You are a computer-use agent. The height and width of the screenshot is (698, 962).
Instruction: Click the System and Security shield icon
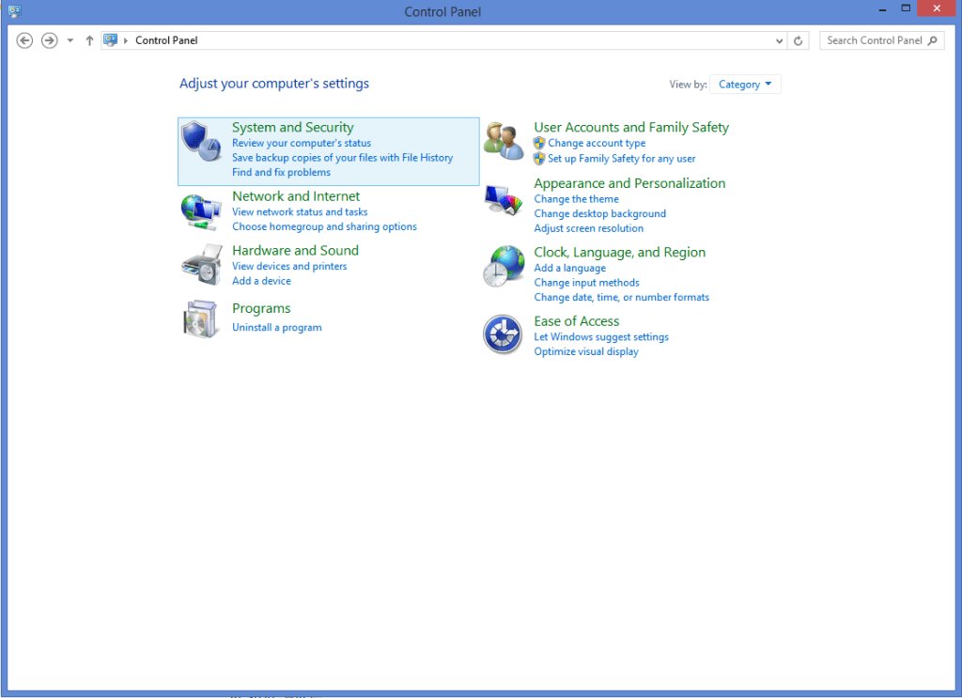pos(201,142)
